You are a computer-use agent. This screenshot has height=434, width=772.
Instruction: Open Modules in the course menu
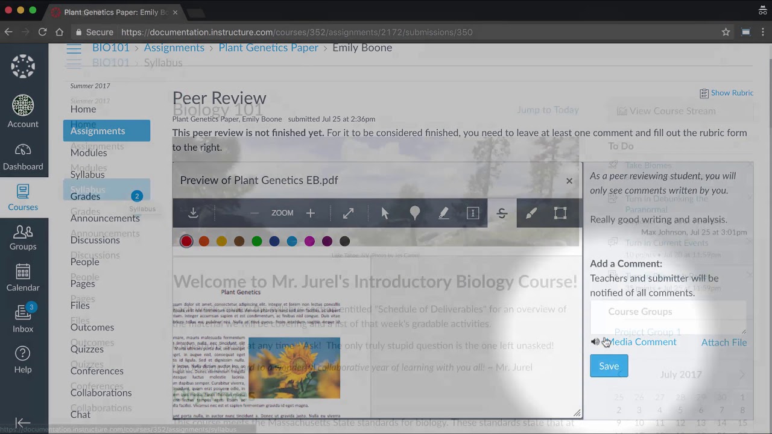pos(89,153)
